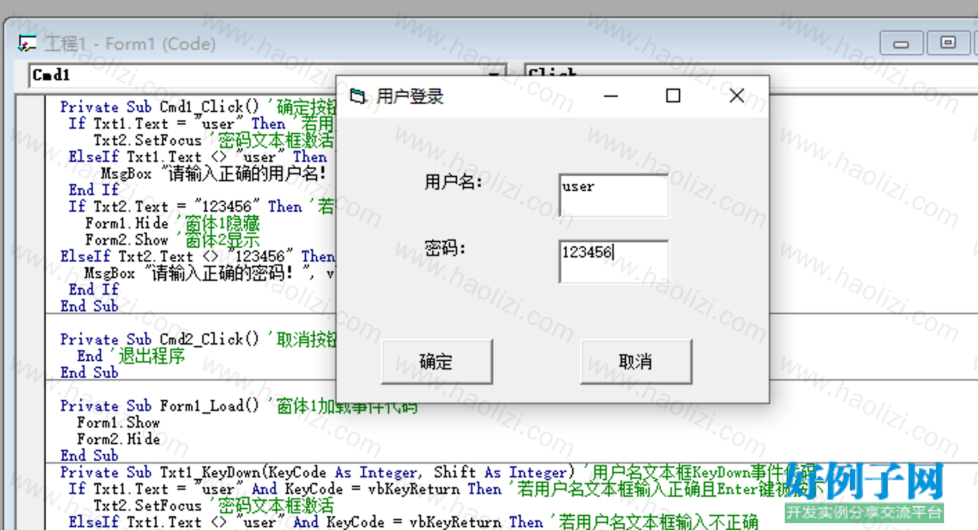Click the first Txt2.SetFocus code line

[213, 140]
